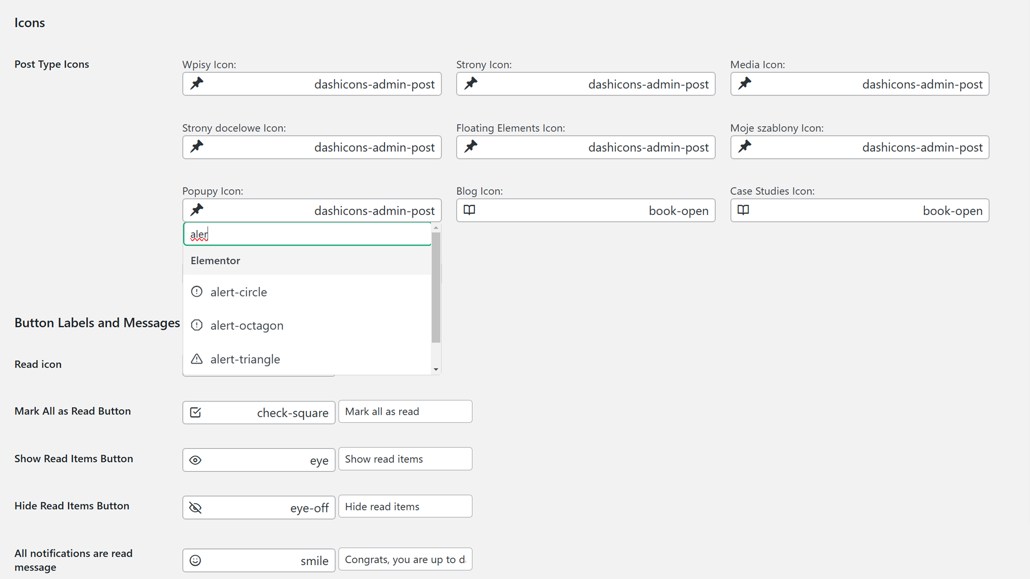Open the Strony Icon picker dropdown

(x=586, y=84)
